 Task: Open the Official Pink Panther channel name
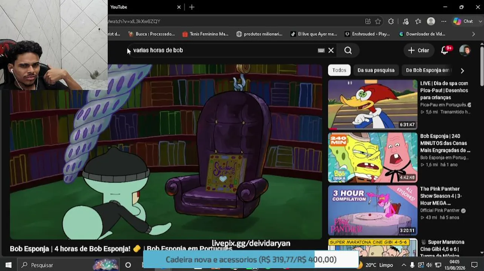tap(440, 210)
